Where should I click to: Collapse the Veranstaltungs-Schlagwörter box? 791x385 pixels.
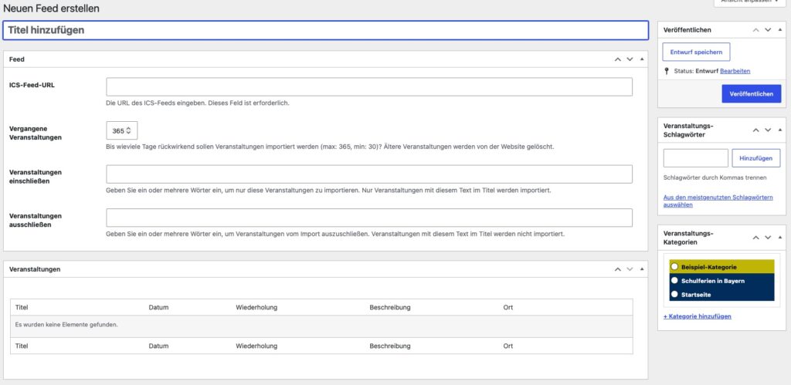(780, 130)
